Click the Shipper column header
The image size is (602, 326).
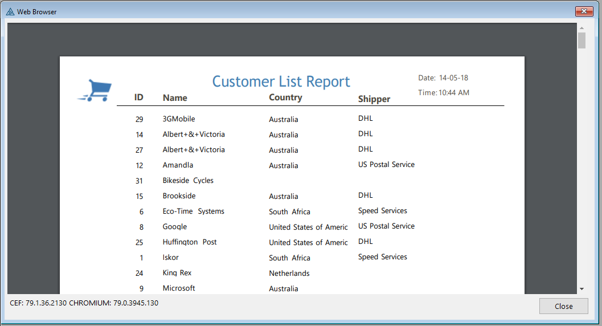click(374, 99)
